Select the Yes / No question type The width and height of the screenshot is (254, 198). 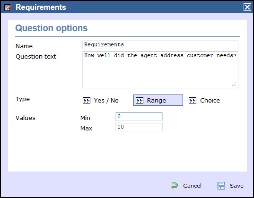[101, 100]
